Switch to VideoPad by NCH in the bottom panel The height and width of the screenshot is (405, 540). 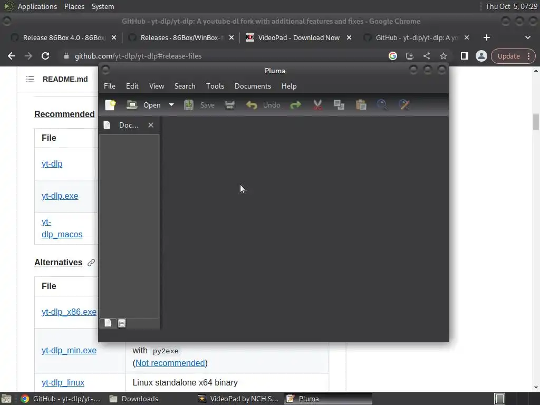[x=239, y=399]
